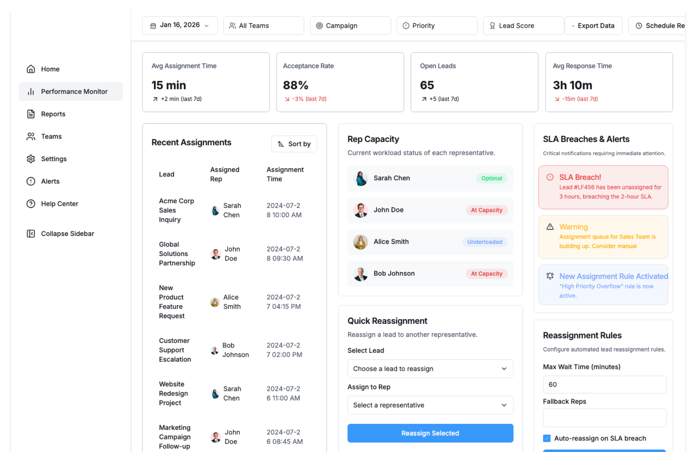This screenshot has height=452, width=696.
Task: Open the All Teams filter
Action: [x=263, y=26]
